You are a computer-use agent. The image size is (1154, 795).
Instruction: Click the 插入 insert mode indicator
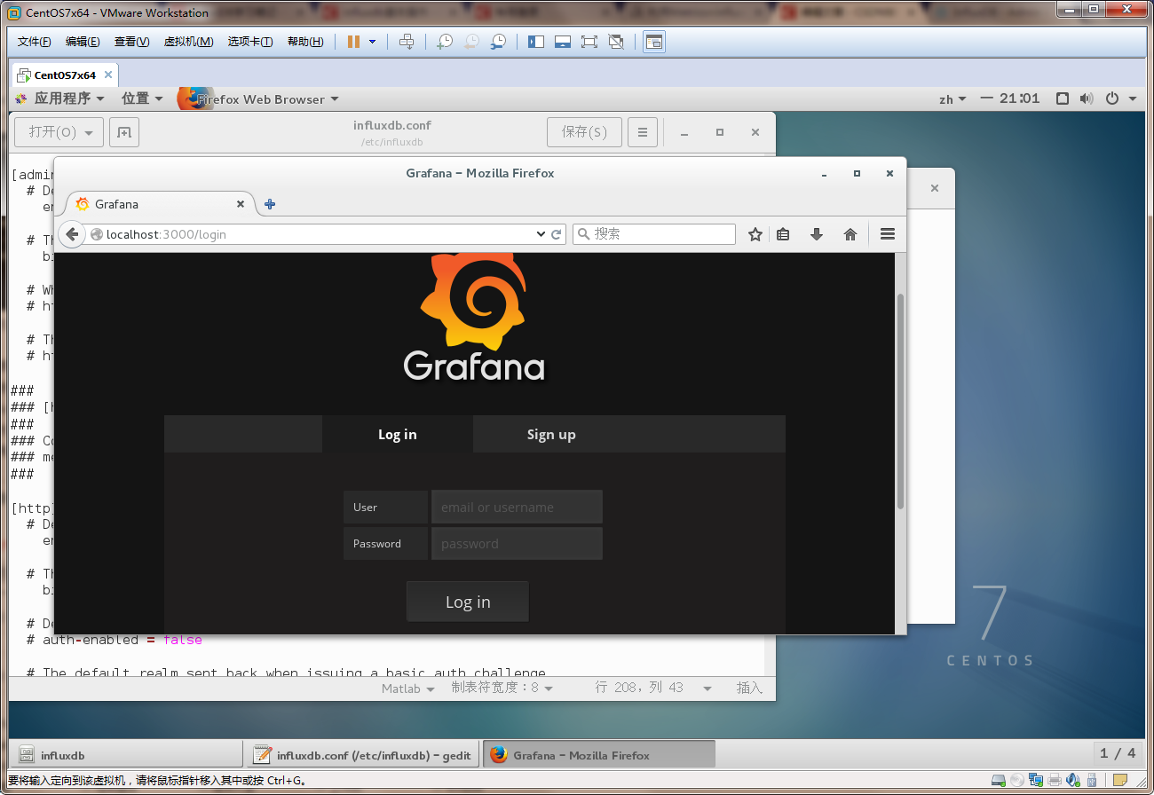[749, 689]
